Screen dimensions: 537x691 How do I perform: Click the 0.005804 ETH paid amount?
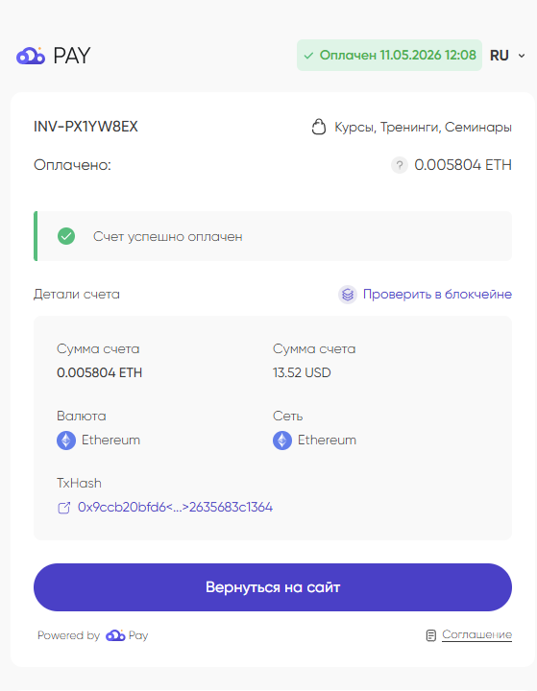click(463, 165)
